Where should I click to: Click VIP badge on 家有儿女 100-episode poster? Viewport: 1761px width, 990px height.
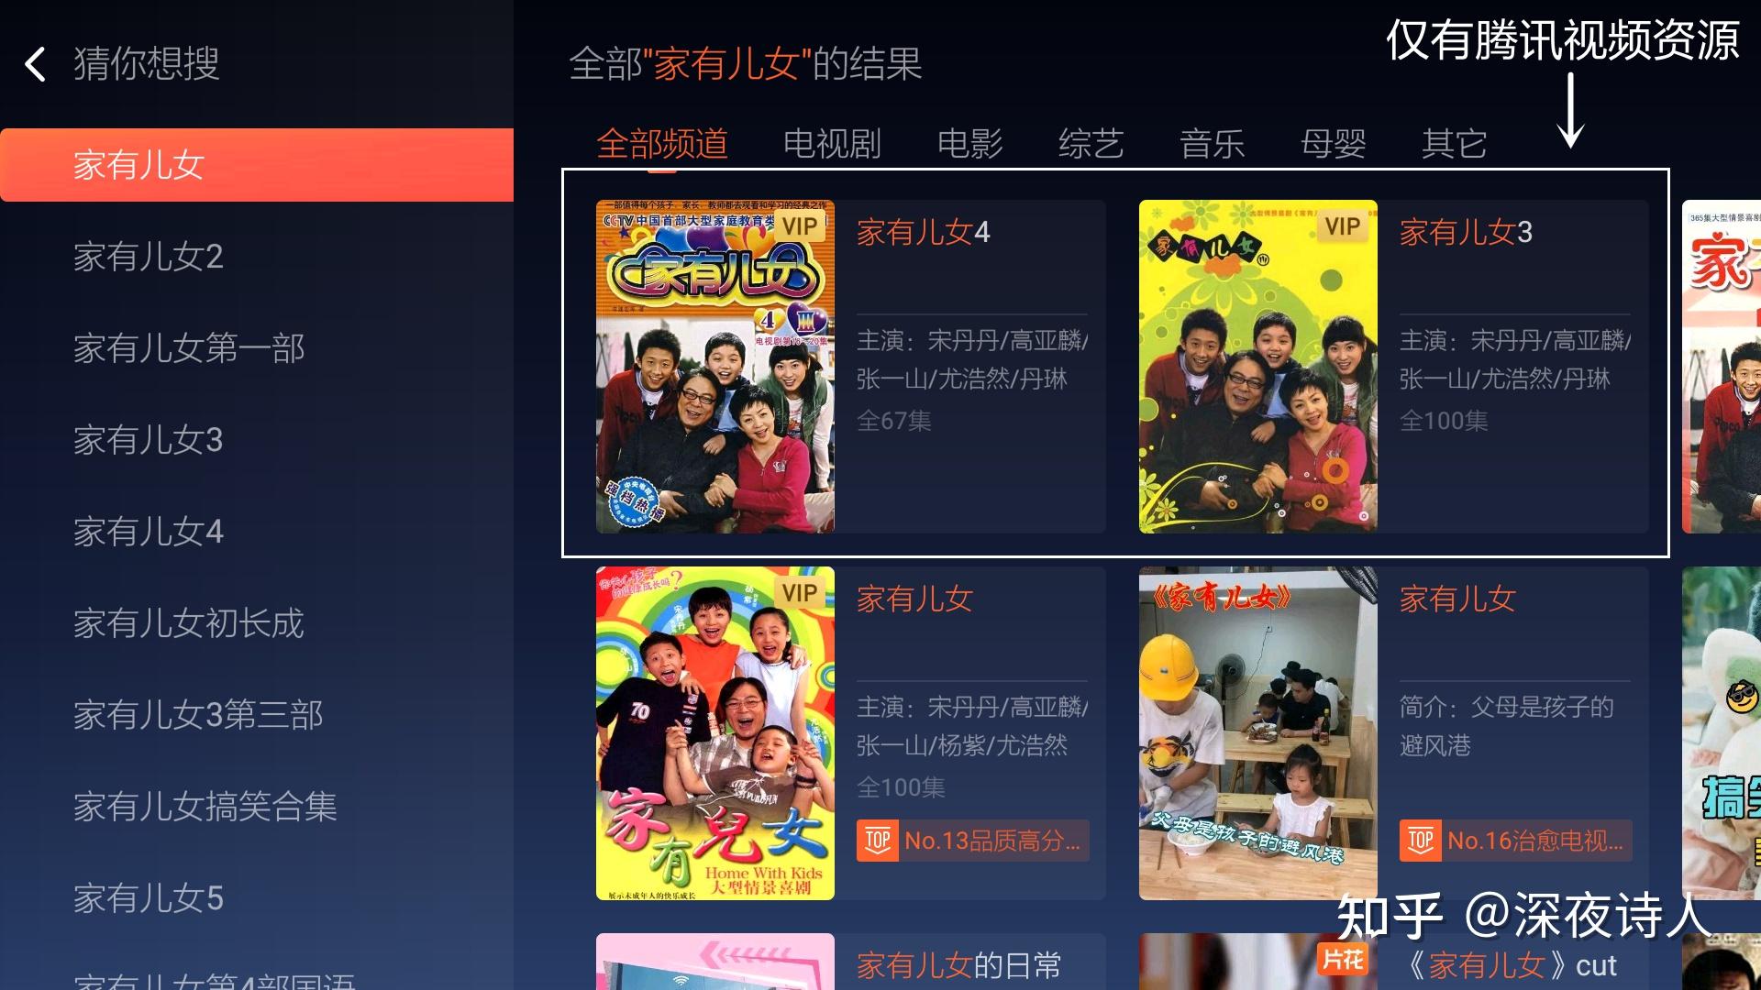[799, 593]
